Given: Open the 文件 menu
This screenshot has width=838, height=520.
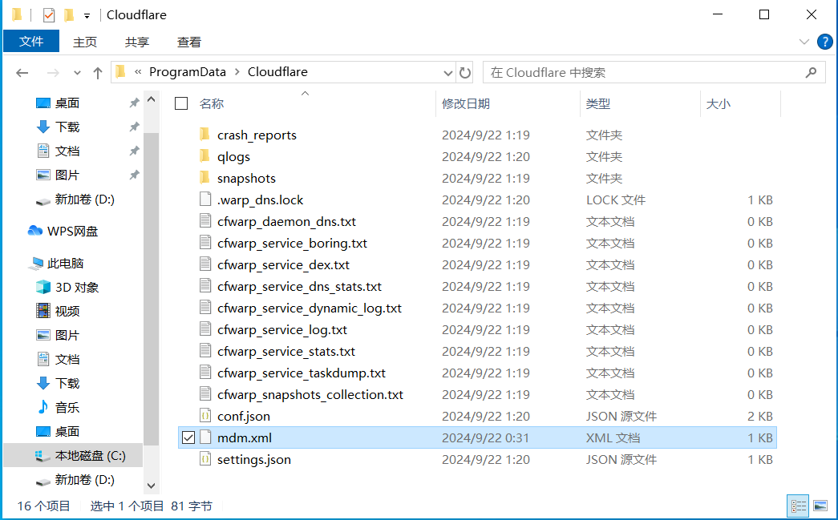Looking at the screenshot, I should pyautogui.click(x=31, y=41).
